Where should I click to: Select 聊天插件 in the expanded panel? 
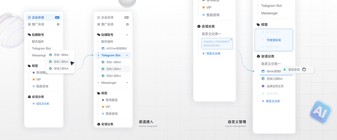pyautogui.click(x=107, y=42)
